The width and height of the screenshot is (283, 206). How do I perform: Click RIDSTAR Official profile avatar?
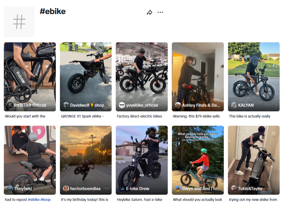[x=10, y=105]
